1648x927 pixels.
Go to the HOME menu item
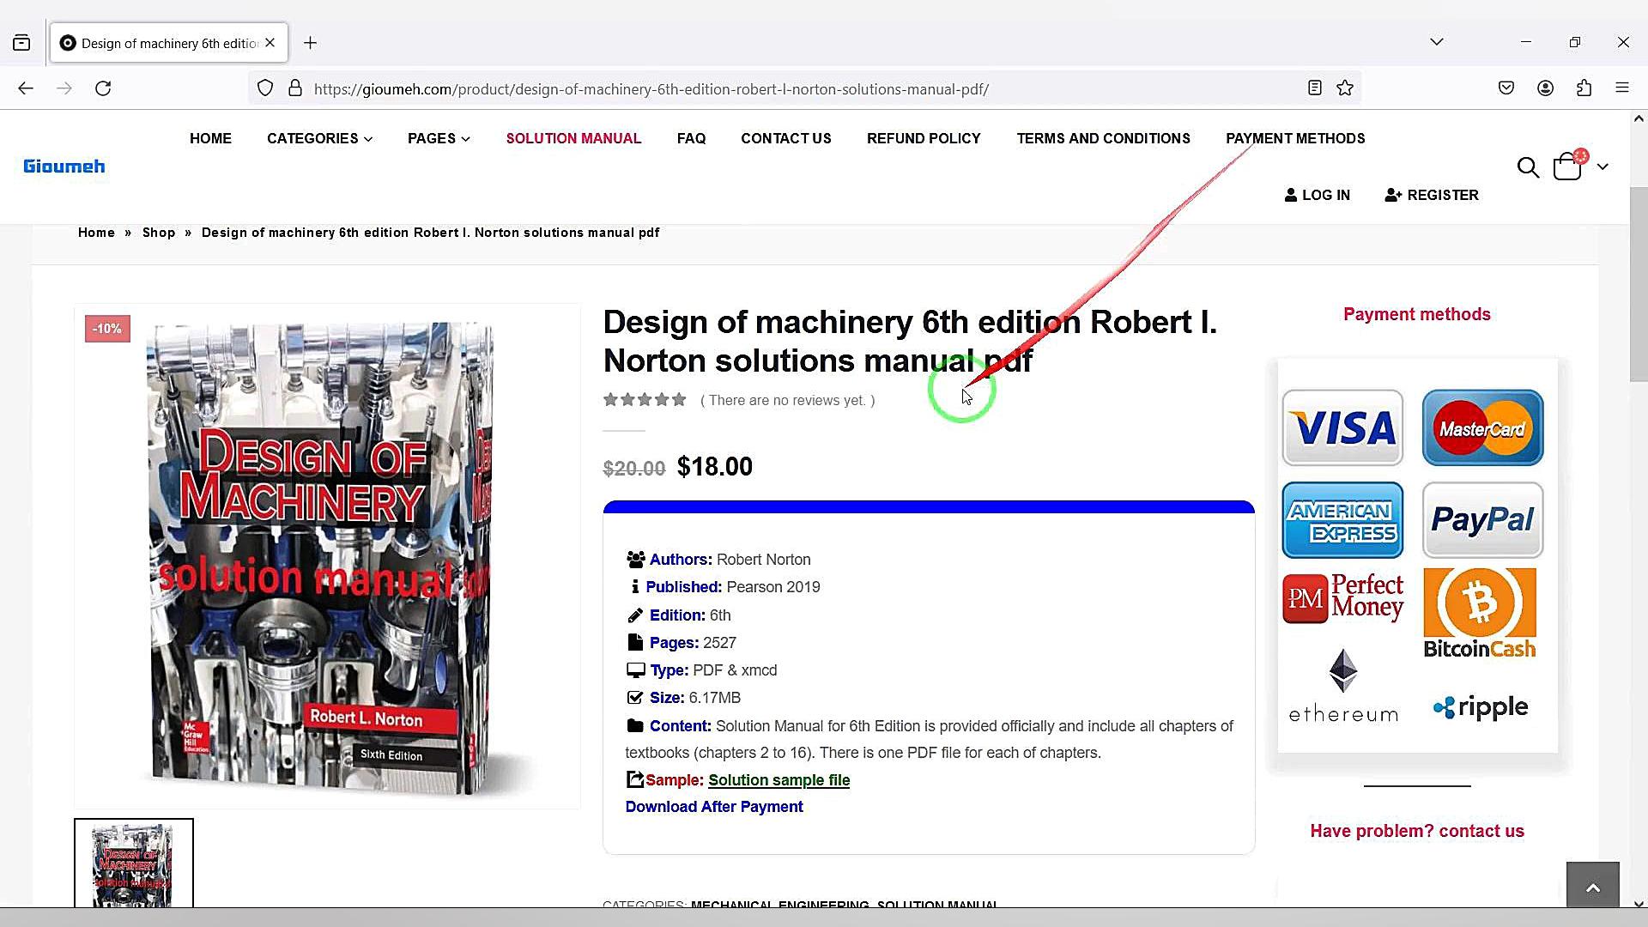pos(210,138)
